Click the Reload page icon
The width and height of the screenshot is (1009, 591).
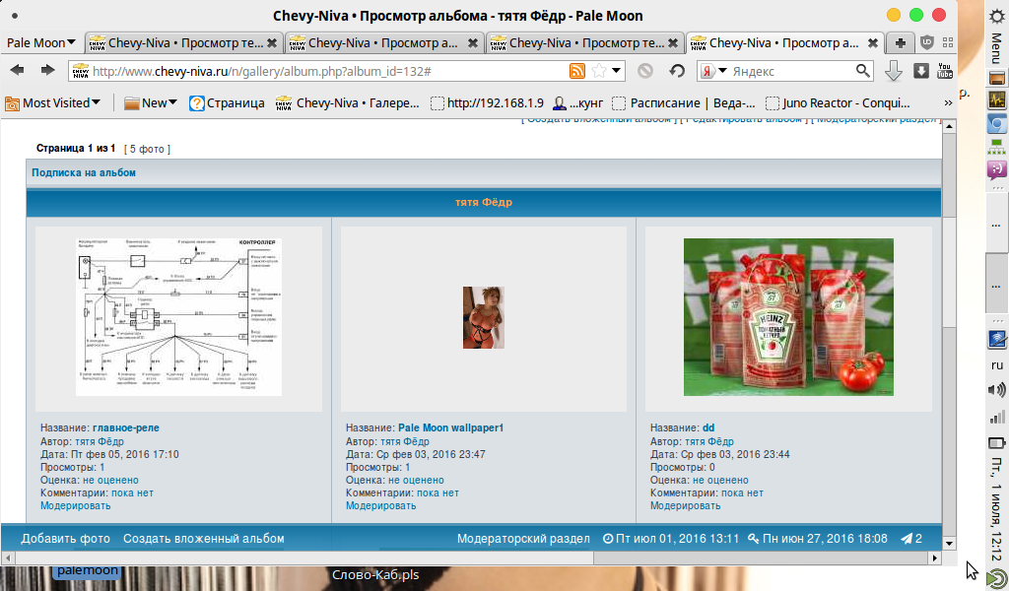pyautogui.click(x=677, y=71)
